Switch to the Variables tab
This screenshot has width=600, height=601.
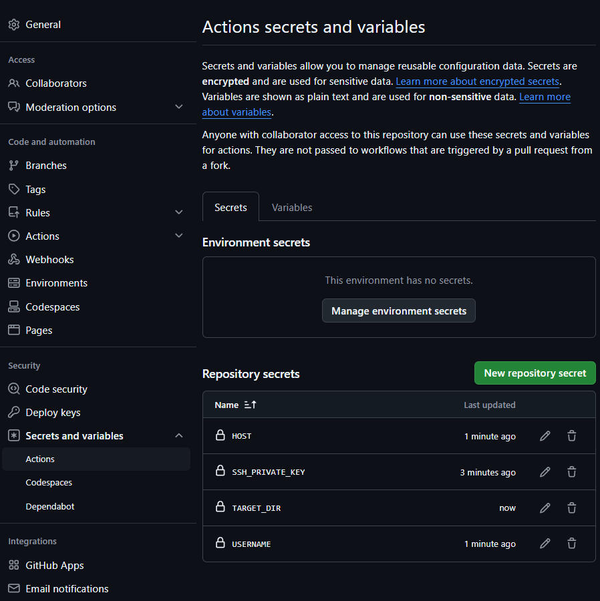[292, 208]
